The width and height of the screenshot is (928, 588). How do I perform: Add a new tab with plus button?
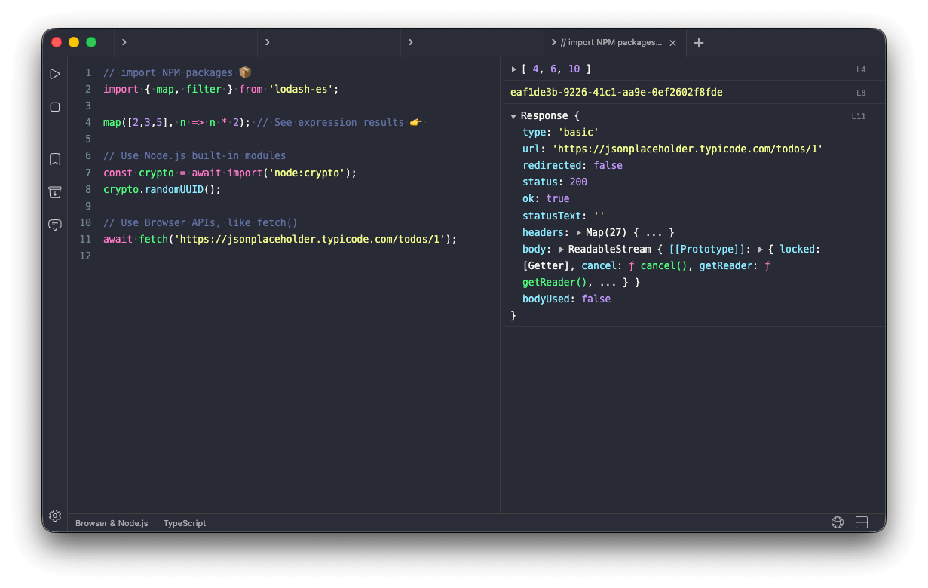click(699, 43)
